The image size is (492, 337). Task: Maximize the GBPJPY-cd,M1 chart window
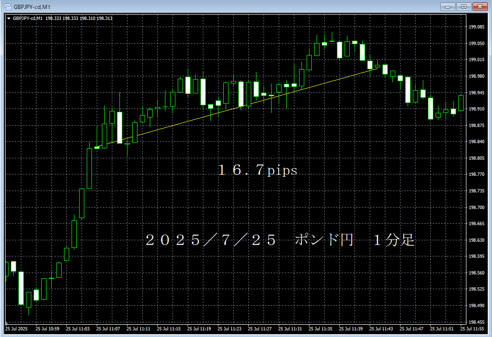point(464,7)
